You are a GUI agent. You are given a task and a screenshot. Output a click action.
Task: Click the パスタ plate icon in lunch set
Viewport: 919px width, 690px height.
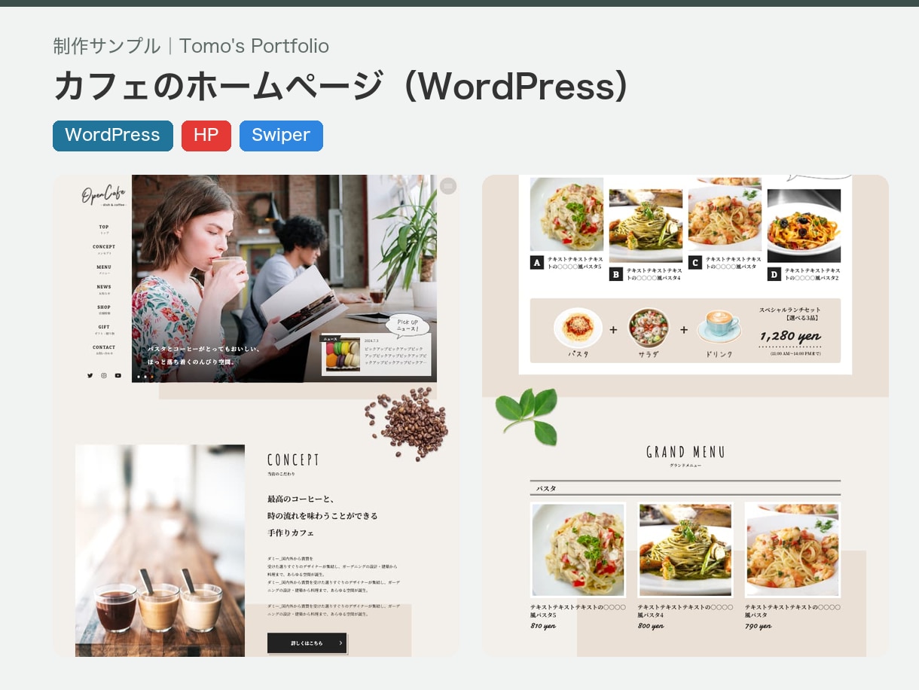[x=578, y=328]
